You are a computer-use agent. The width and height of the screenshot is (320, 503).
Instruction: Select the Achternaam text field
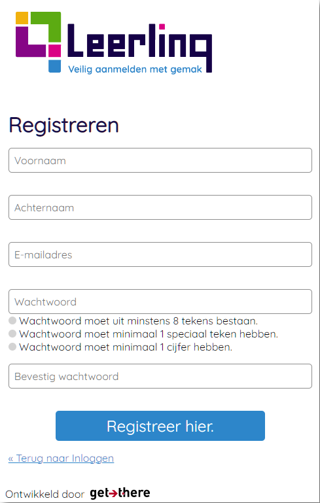(160, 207)
